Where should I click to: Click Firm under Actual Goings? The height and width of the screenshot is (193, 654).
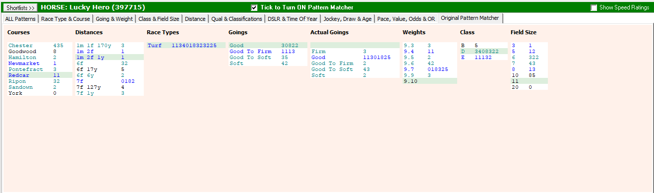pos(355,52)
